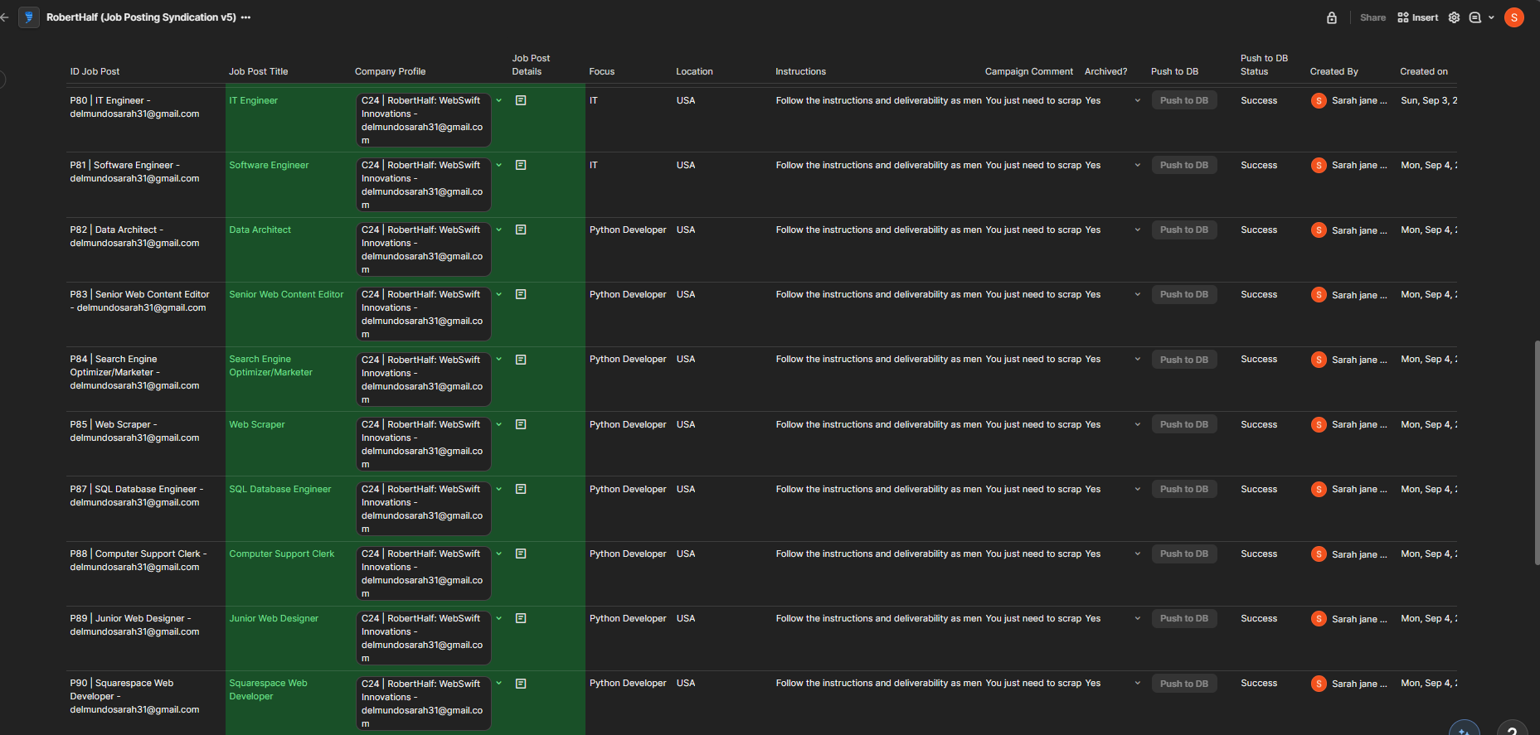
Task: Click the Share button
Action: pos(1372,17)
